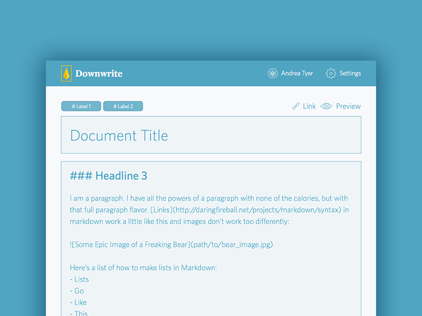Click the Downwrite quill logo icon
The image size is (422, 316).
click(x=65, y=74)
